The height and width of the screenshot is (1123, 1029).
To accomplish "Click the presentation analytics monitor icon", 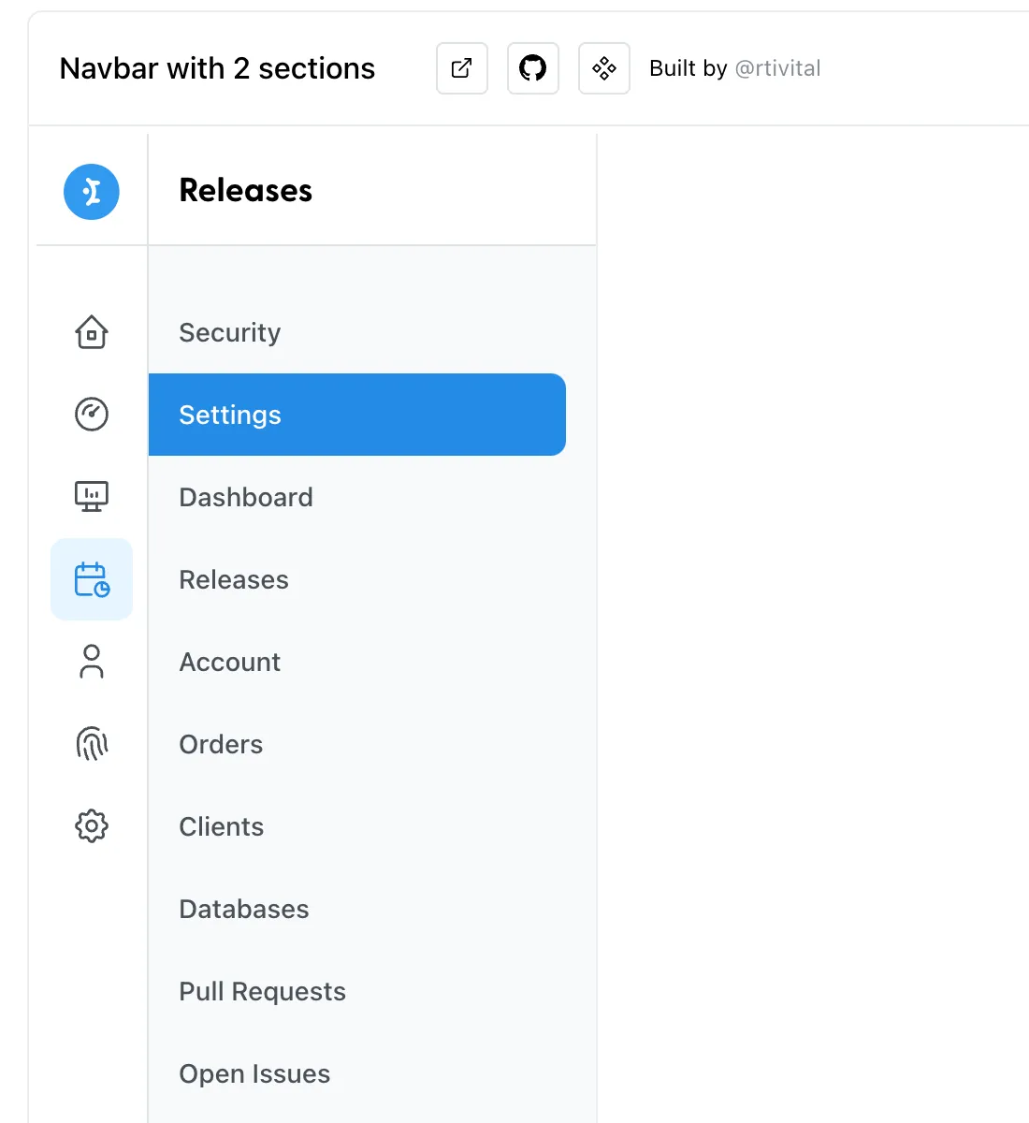I will pos(92,496).
